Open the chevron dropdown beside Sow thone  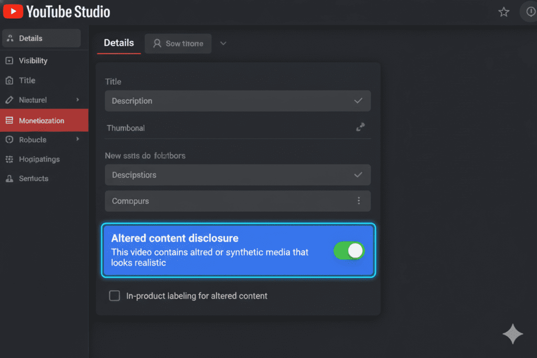(223, 44)
